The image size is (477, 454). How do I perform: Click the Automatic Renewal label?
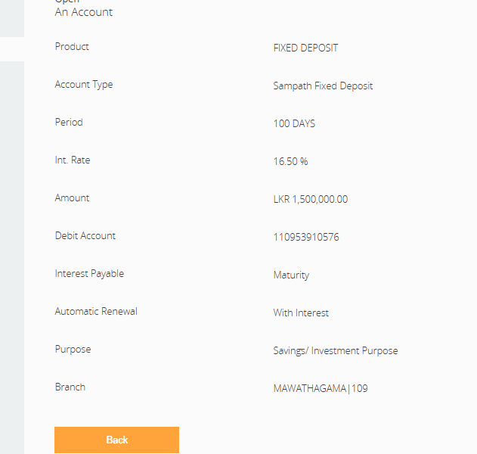[96, 312]
